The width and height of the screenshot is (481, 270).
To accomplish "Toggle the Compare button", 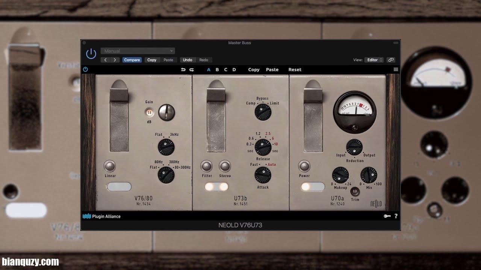I will [132, 60].
